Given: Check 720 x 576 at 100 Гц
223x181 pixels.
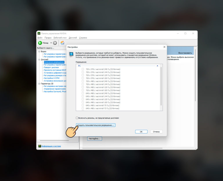Looking at the screenshot, I should [x=83, y=78].
